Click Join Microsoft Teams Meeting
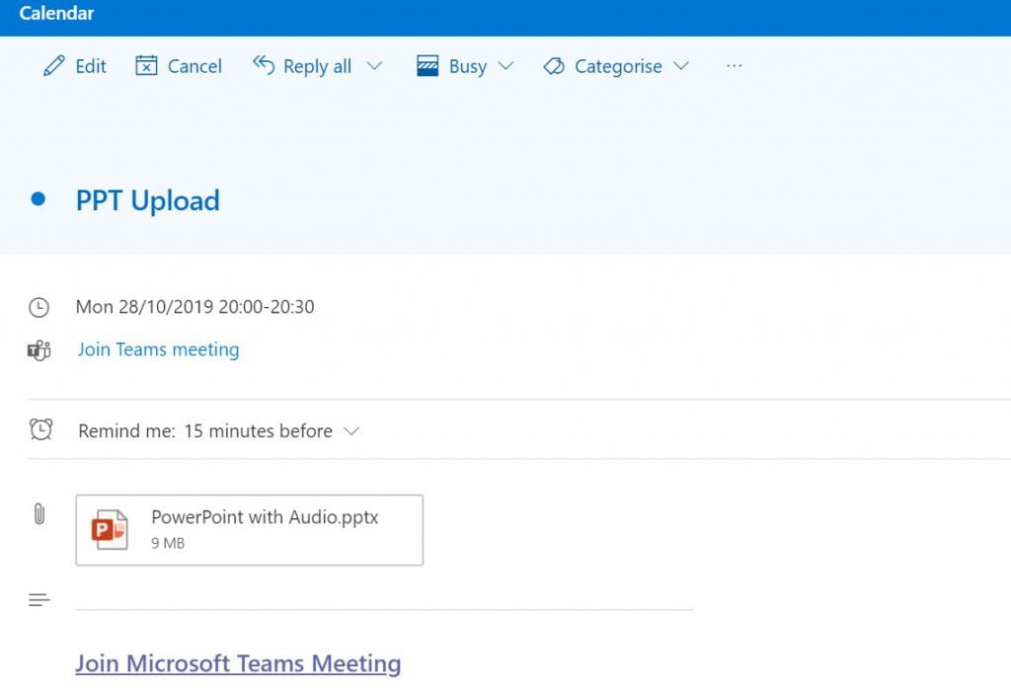The image size is (1011, 693). (237, 662)
